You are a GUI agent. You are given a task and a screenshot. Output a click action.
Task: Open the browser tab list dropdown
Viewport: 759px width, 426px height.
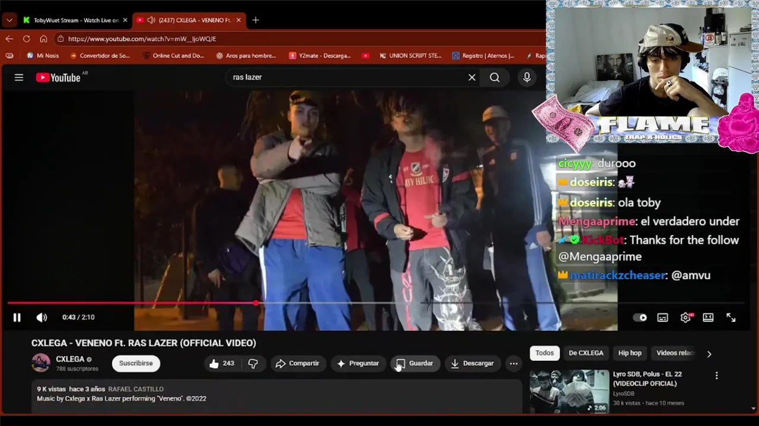click(9, 20)
